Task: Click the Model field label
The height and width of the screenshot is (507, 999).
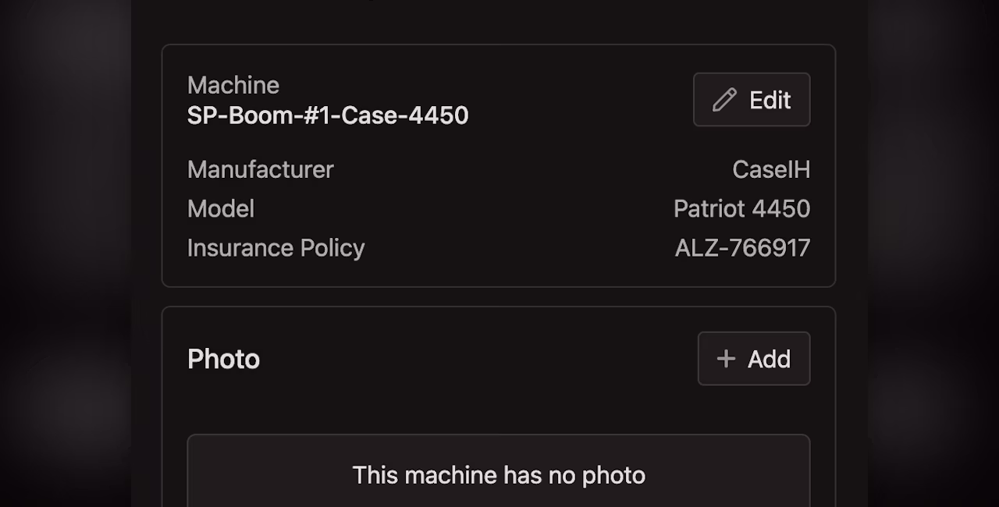Action: pyautogui.click(x=221, y=208)
